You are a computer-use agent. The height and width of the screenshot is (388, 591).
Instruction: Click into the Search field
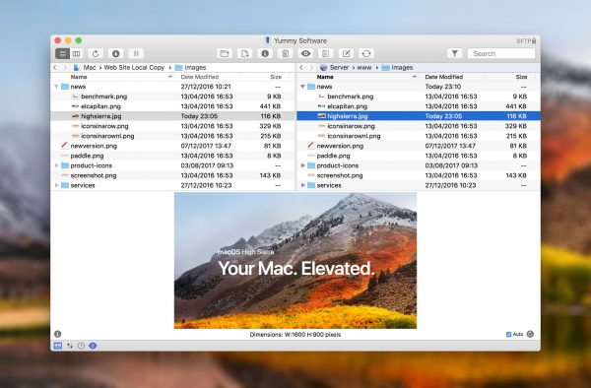click(x=501, y=53)
